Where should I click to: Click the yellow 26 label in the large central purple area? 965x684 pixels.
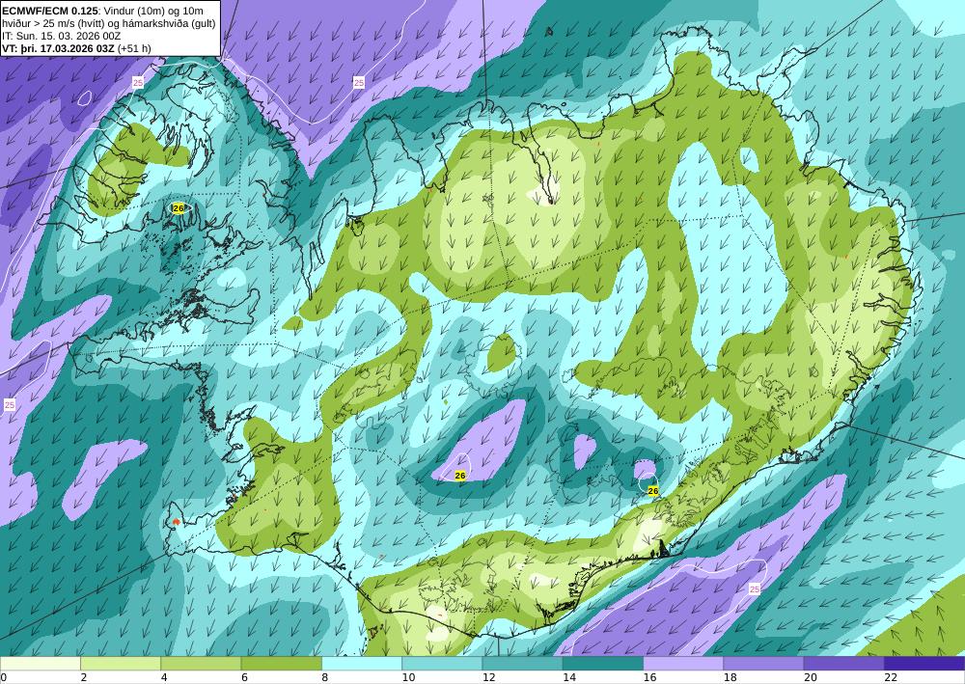pyautogui.click(x=459, y=476)
